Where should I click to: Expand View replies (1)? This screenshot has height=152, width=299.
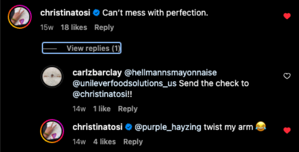point(82,48)
